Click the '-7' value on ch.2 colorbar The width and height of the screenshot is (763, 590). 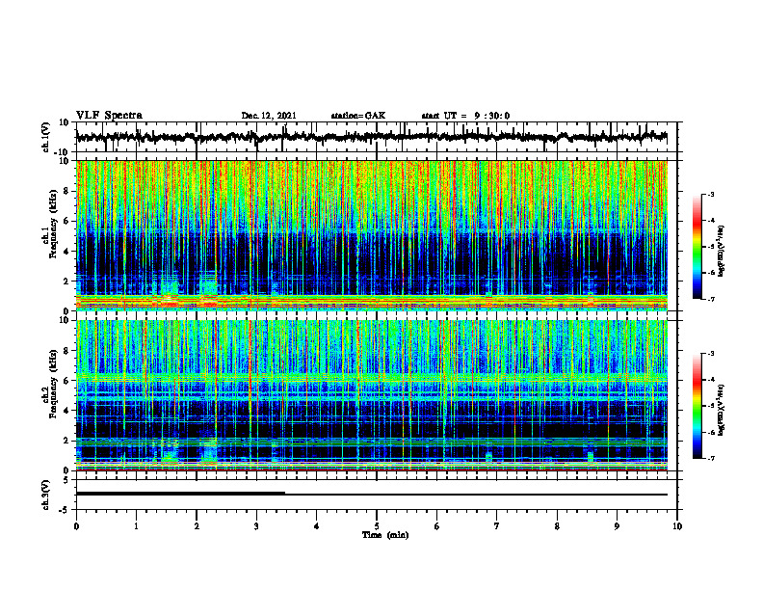(x=711, y=458)
